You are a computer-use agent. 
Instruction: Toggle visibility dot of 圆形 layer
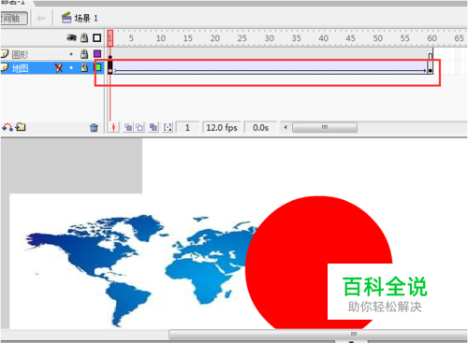pos(71,54)
